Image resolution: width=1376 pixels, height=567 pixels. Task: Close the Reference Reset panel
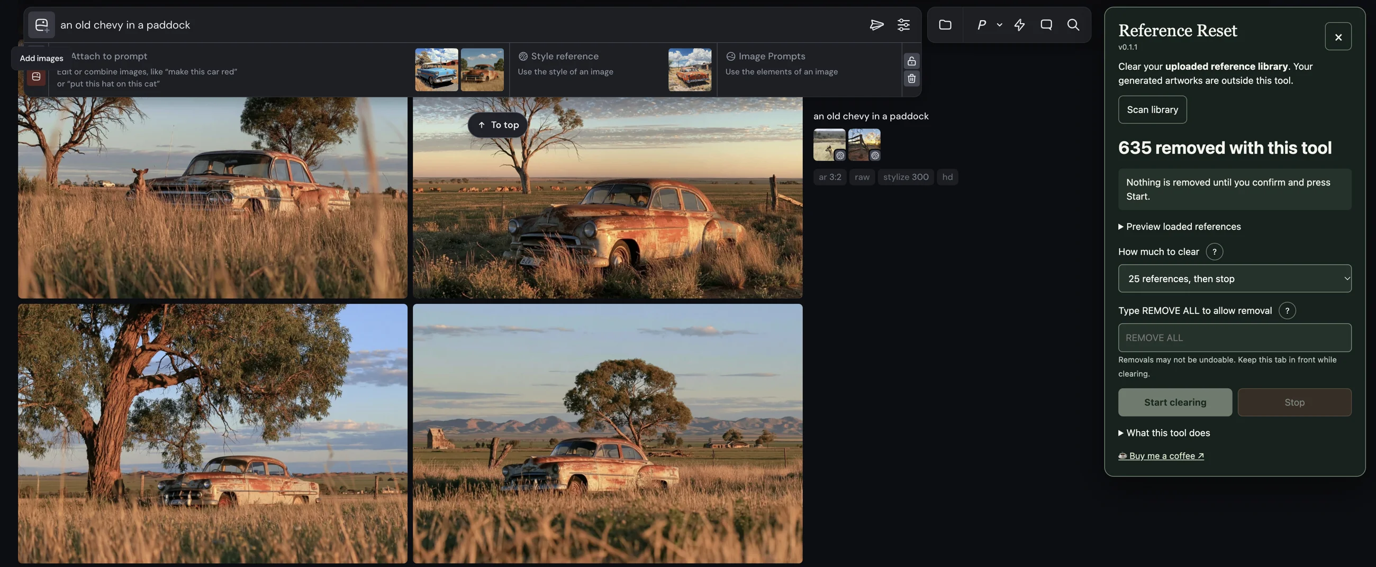tap(1337, 36)
